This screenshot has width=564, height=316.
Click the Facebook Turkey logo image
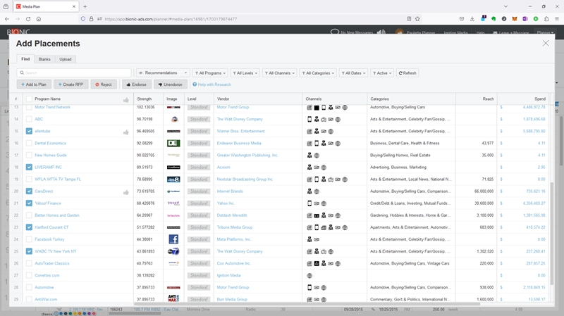(x=173, y=239)
